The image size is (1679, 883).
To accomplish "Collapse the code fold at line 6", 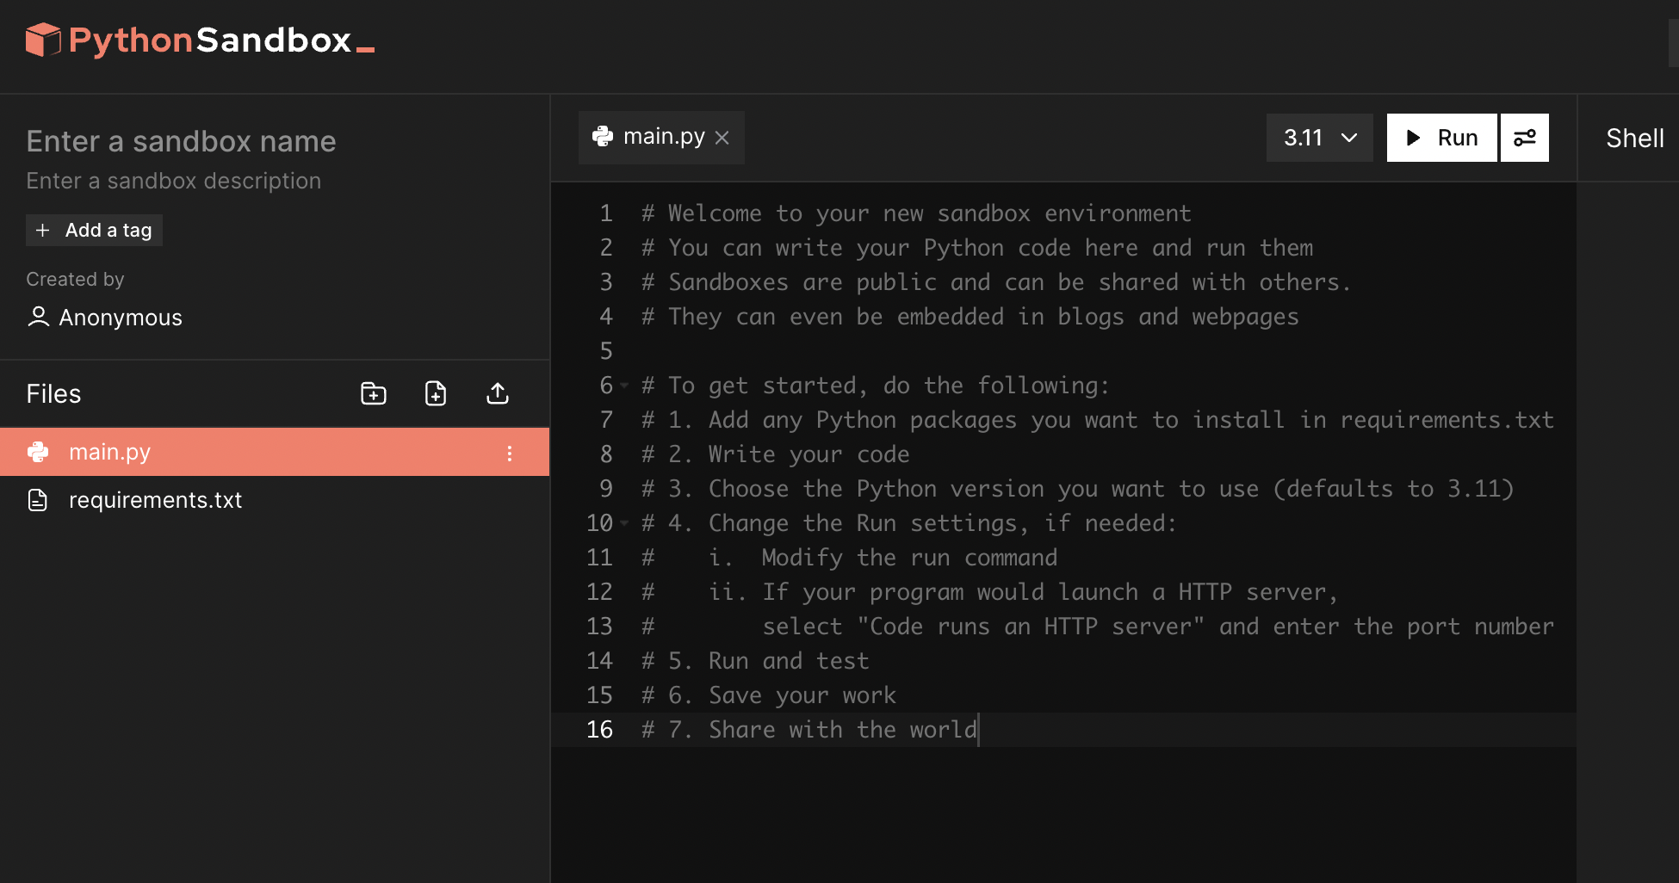I will [x=624, y=386].
